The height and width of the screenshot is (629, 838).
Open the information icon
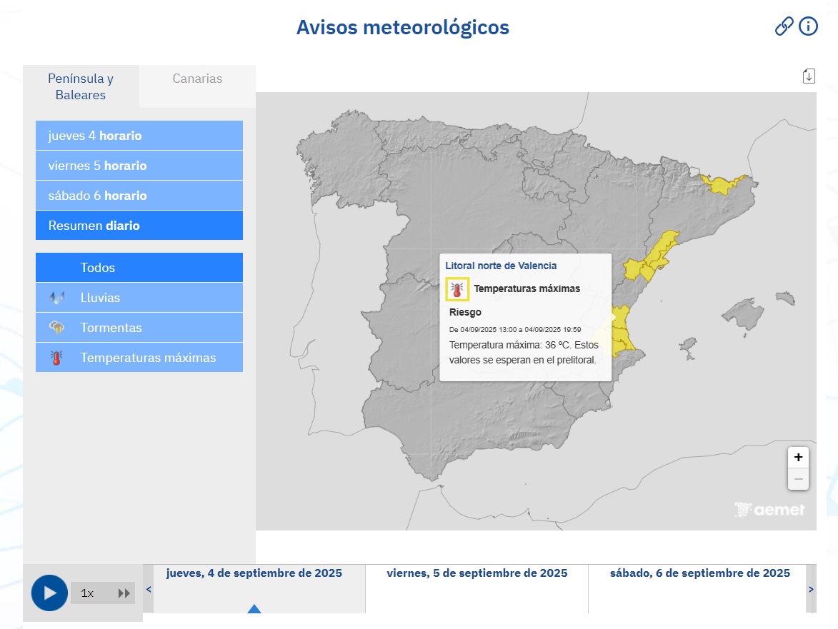[x=808, y=27]
